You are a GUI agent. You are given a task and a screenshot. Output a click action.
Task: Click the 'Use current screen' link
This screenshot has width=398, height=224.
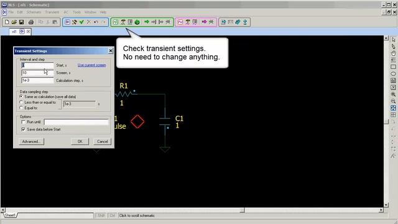(x=91, y=65)
